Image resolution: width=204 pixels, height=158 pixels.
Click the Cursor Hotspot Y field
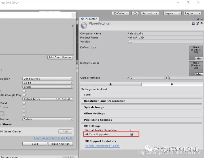tap(186, 78)
